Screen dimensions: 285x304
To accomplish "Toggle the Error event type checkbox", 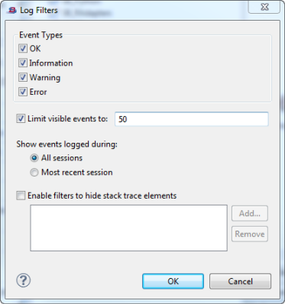I will 23,92.
